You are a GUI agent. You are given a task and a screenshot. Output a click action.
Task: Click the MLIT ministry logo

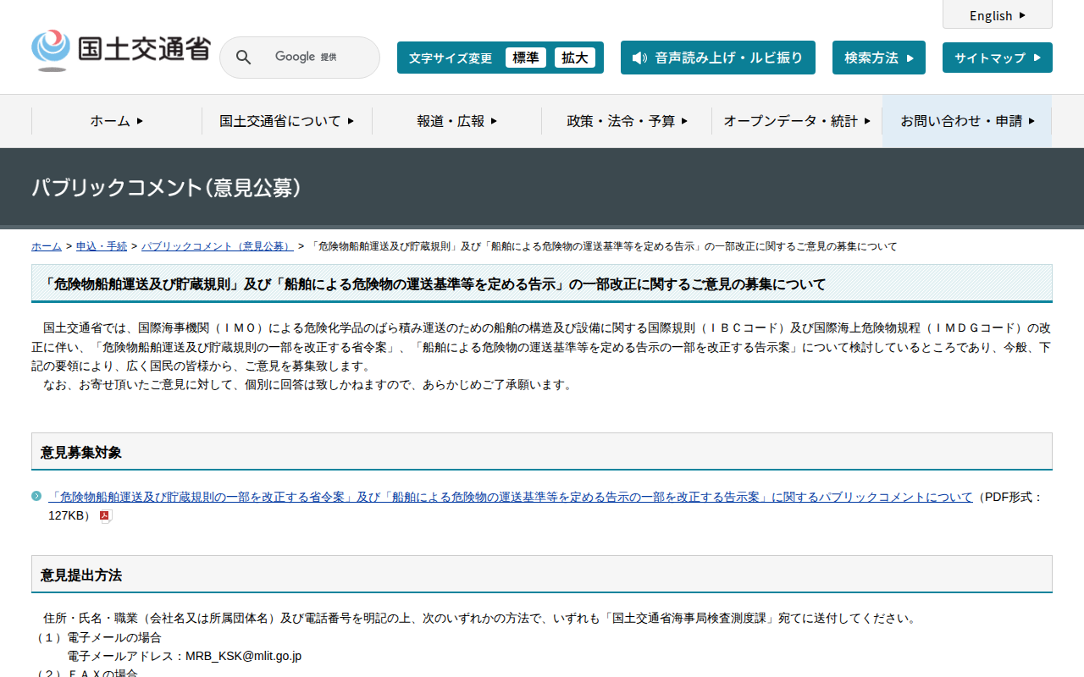point(120,51)
